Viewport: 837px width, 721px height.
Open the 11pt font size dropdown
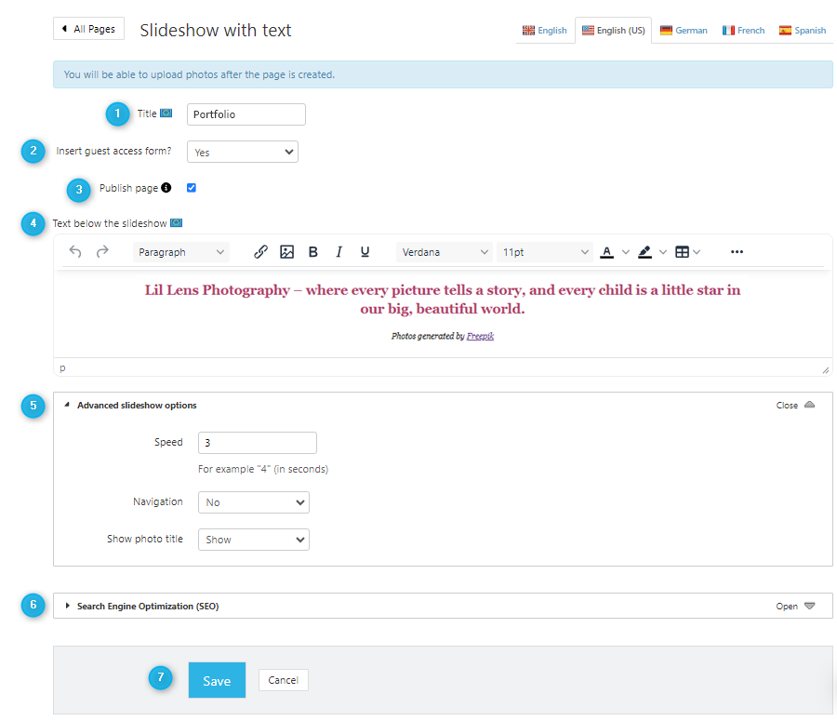pos(545,252)
